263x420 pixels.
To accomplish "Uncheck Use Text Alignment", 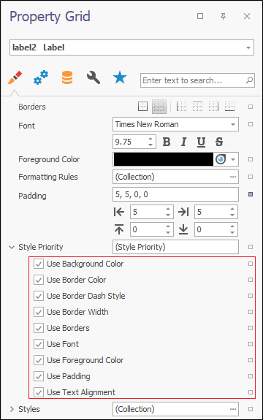I will pyautogui.click(x=39, y=392).
